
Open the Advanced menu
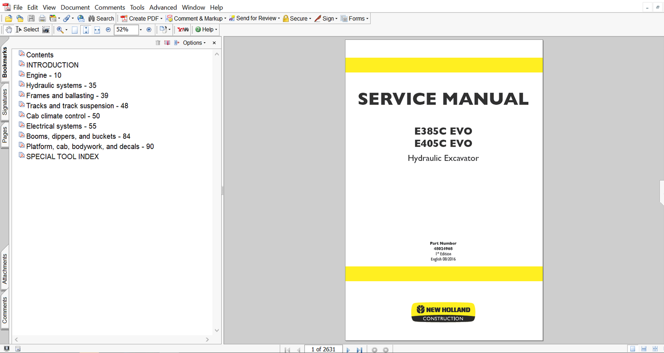[x=163, y=7]
